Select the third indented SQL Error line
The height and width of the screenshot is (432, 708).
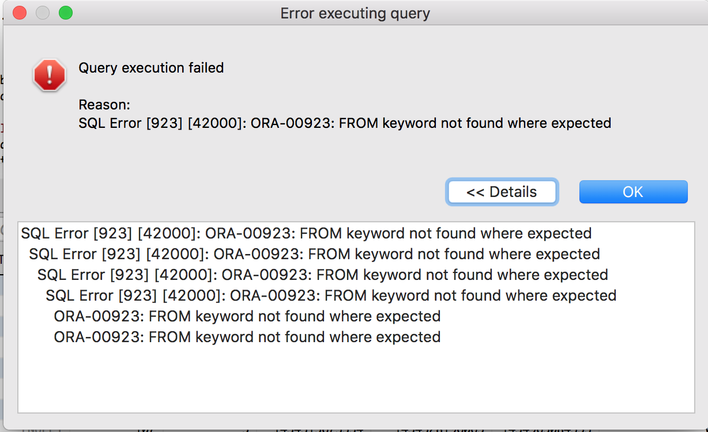[322, 275]
